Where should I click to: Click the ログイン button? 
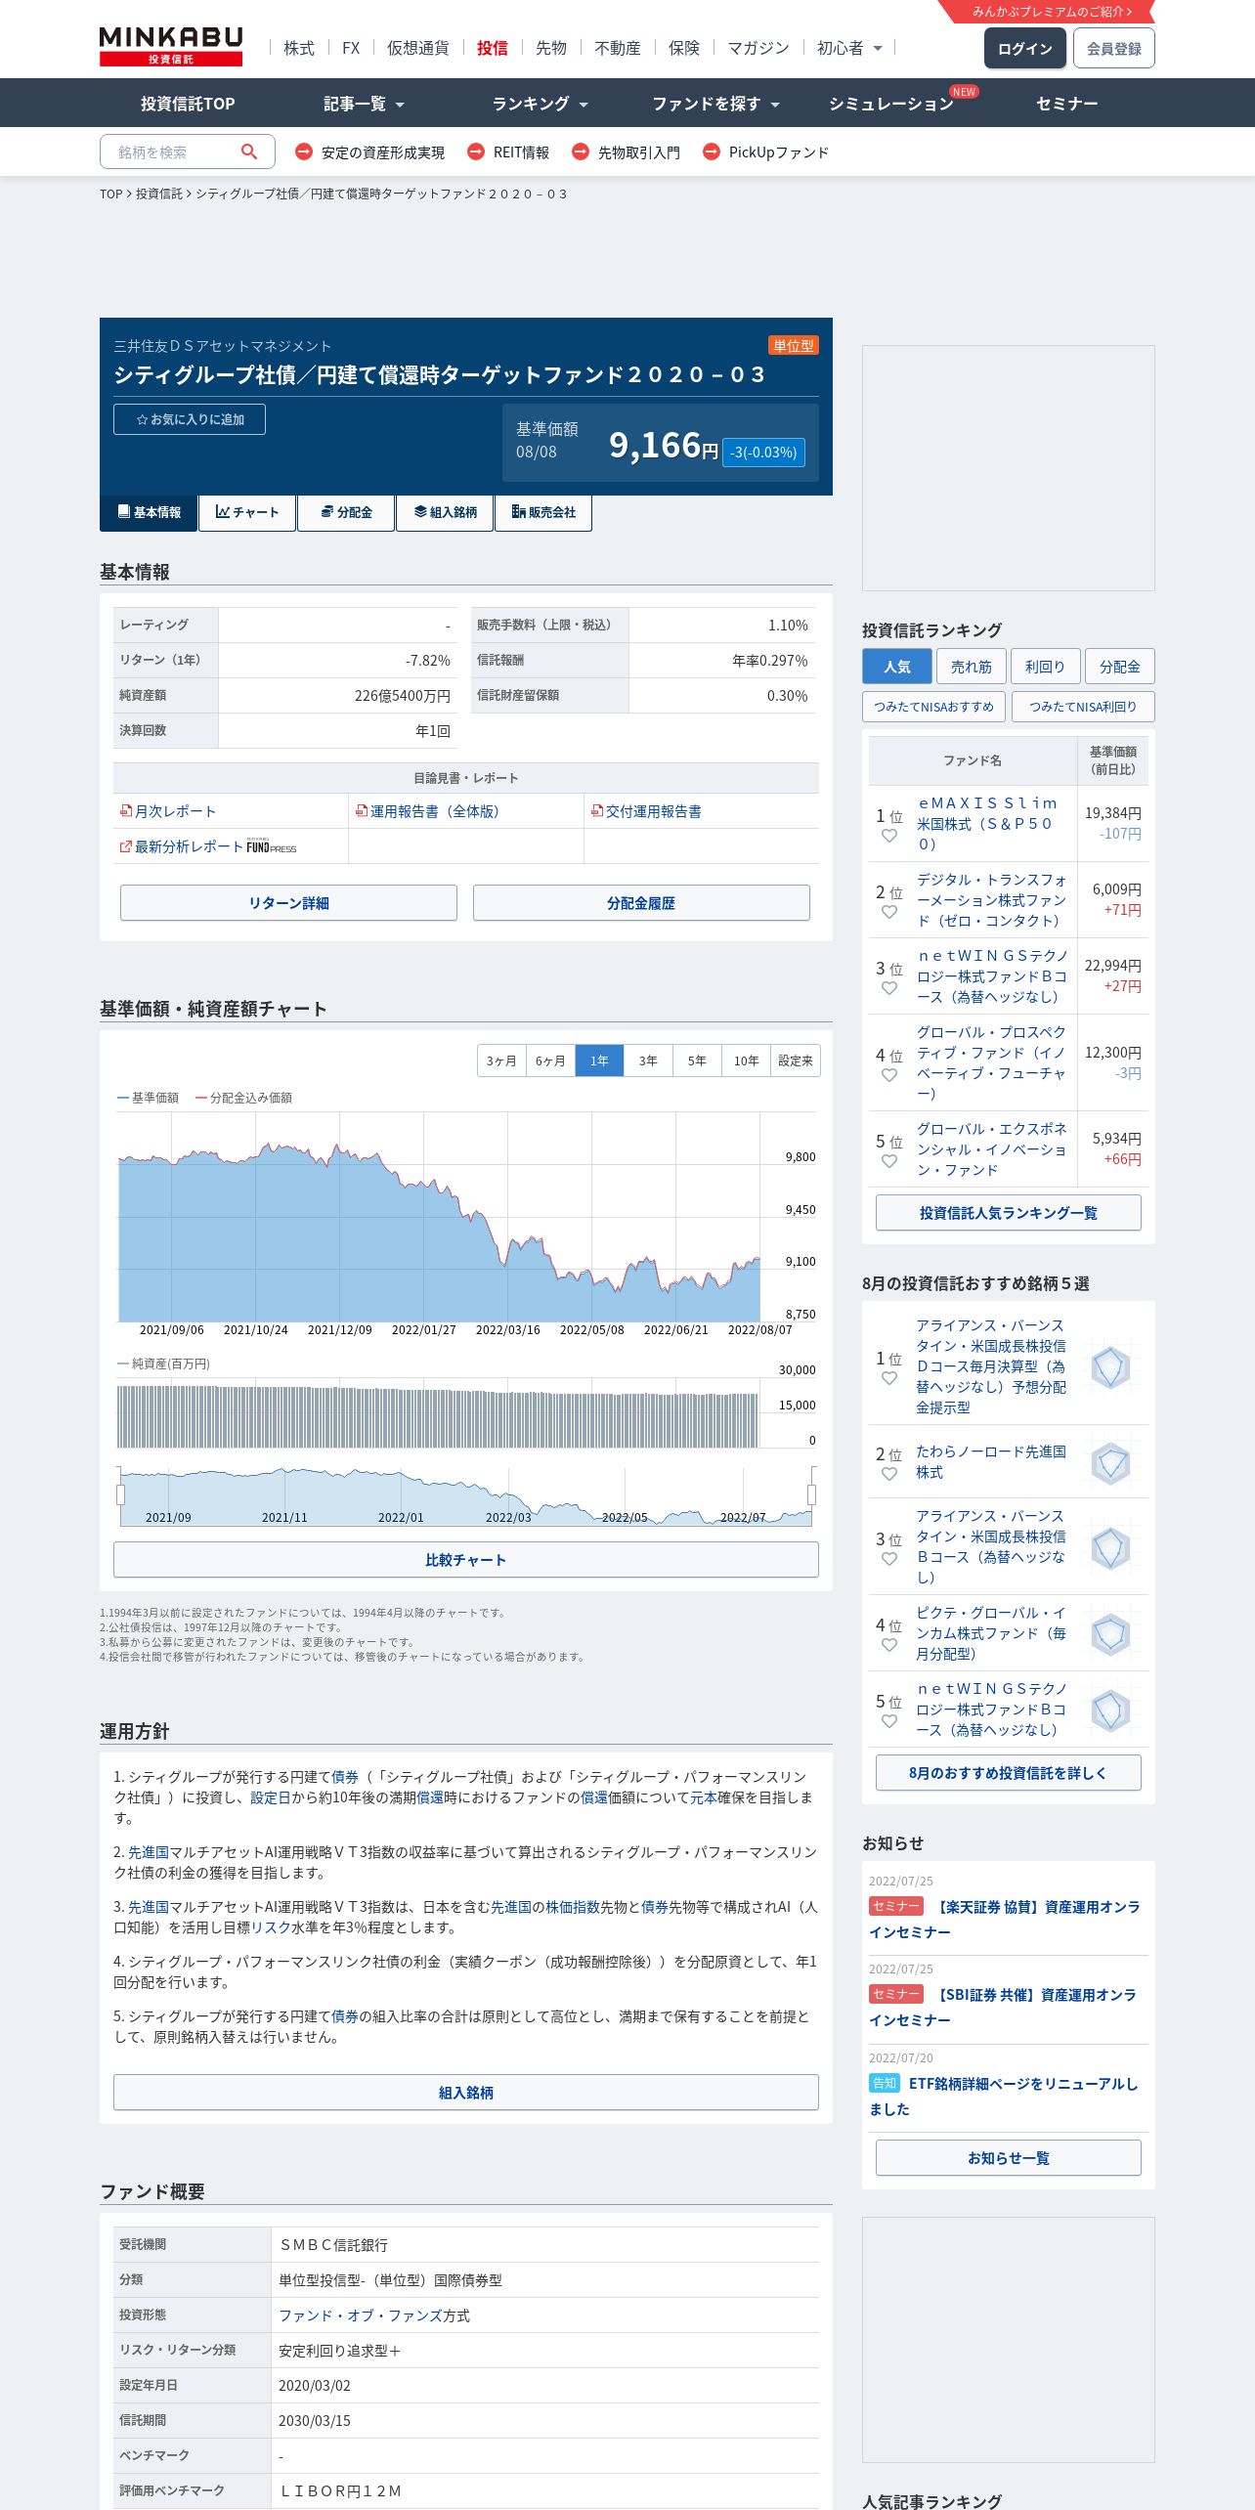[1024, 48]
